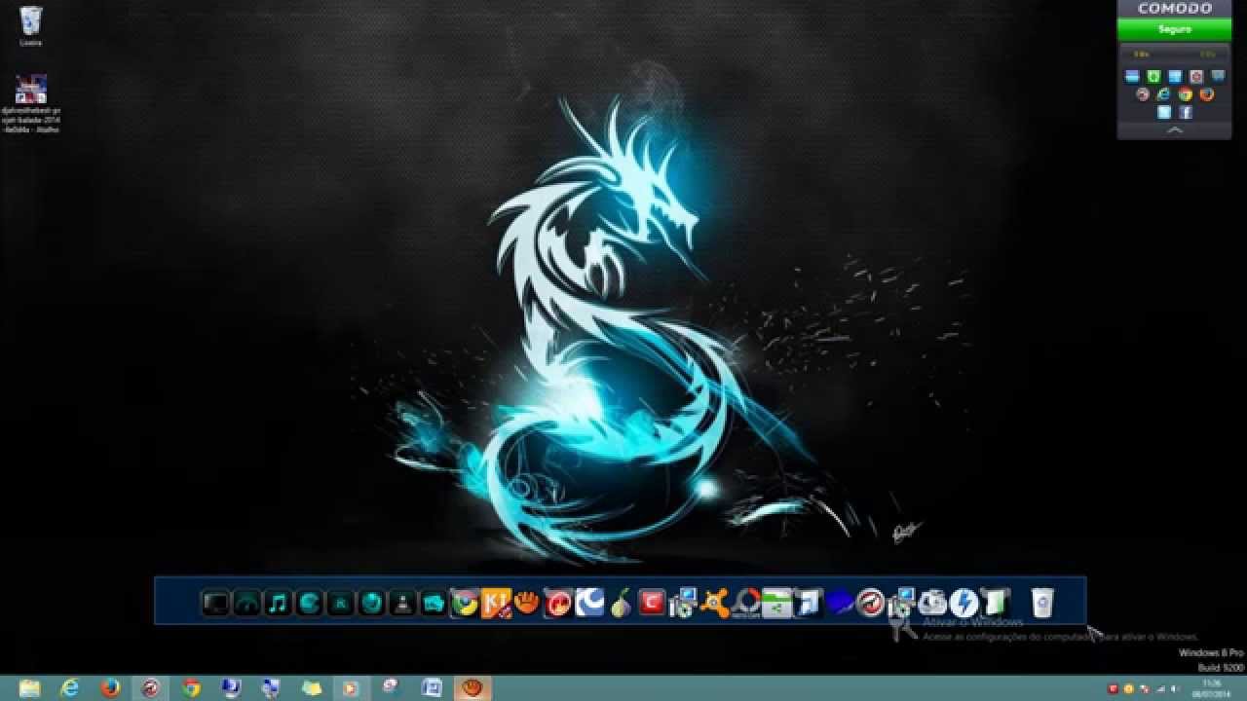This screenshot has width=1247, height=701.
Task: Open the orange paw icon in the dock
Action: tap(527, 604)
